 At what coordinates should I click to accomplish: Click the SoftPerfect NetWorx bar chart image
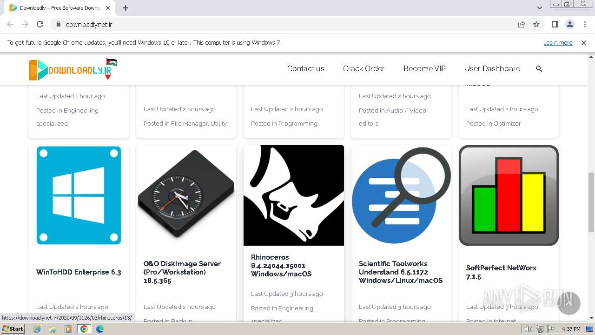point(509,195)
